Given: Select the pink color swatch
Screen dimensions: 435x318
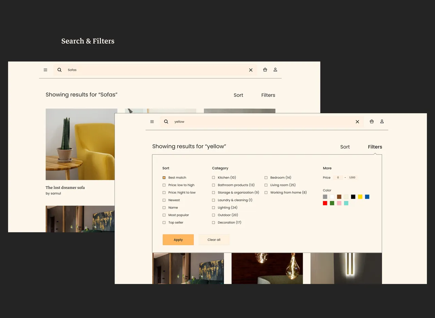Looking at the screenshot, I should click(339, 203).
